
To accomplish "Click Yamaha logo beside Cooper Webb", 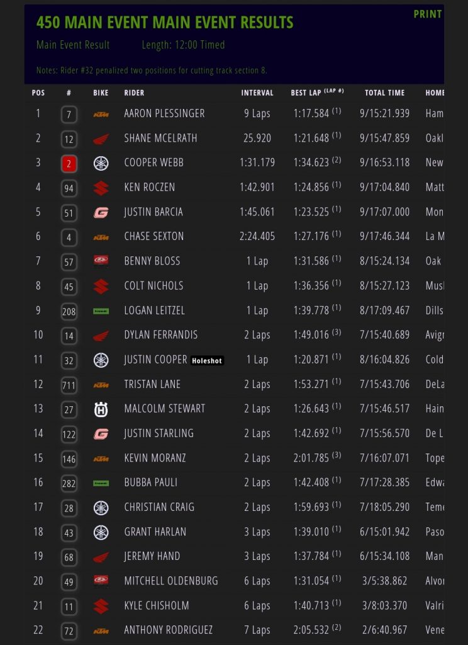I will point(101,163).
